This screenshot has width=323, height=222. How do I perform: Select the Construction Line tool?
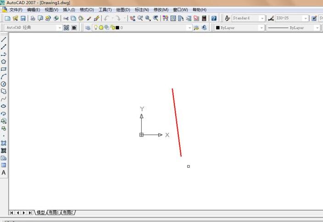pos(4,47)
